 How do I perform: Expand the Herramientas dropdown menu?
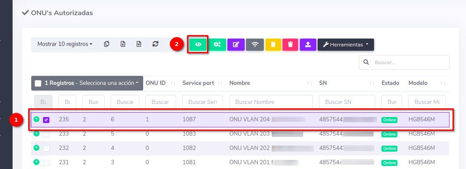[346, 45]
